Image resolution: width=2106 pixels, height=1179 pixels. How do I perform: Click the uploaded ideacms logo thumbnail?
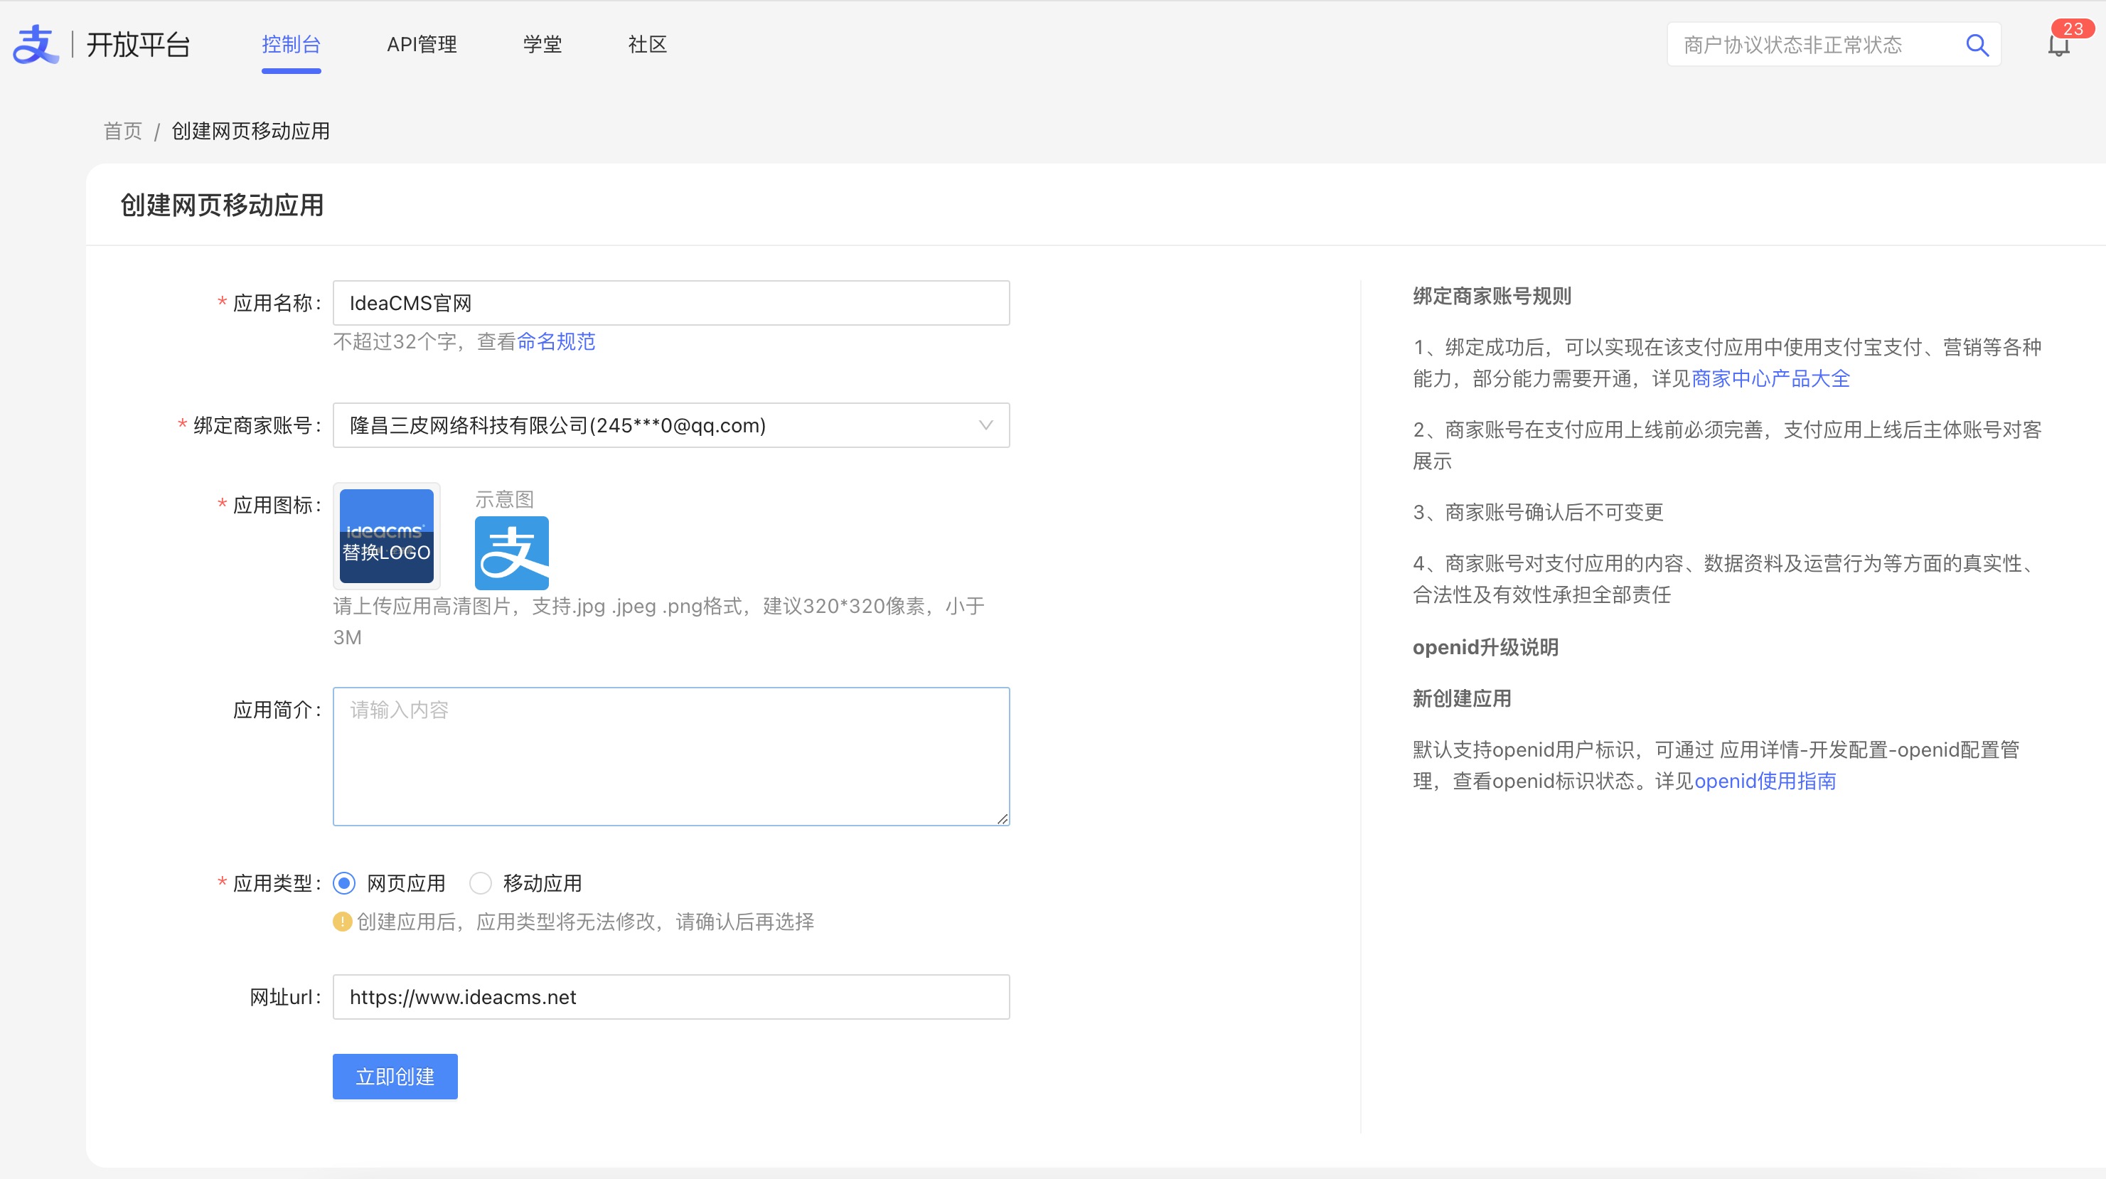point(386,535)
